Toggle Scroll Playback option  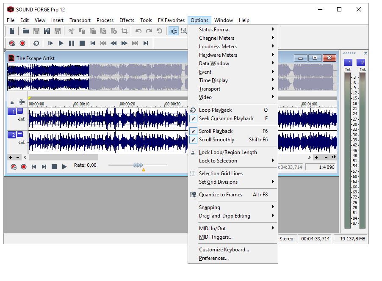click(233, 131)
